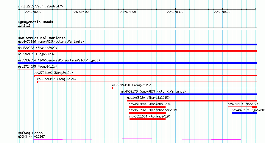Click ruler position 226978000
The image size is (265, 143).
(x=33, y=12)
